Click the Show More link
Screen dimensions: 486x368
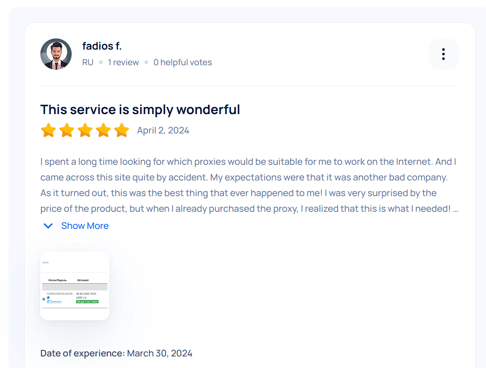[85, 226]
